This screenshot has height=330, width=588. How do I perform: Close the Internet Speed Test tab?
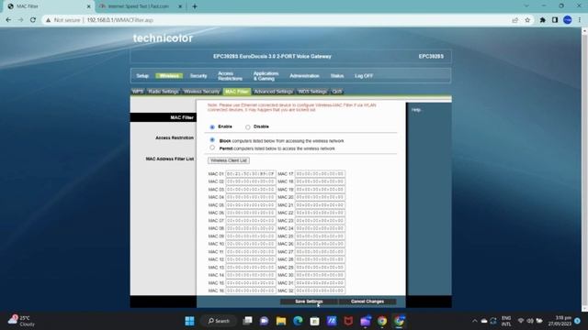180,6
